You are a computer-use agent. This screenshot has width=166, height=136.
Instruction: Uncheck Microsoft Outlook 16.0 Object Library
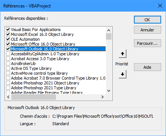pyautogui.click(x=8, y=49)
